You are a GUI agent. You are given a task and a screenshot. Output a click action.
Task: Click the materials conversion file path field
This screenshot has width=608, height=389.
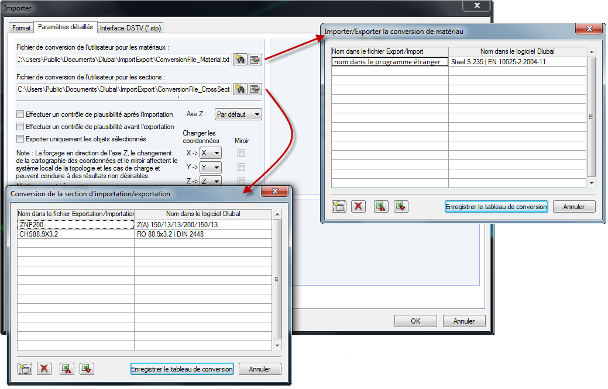[123, 60]
